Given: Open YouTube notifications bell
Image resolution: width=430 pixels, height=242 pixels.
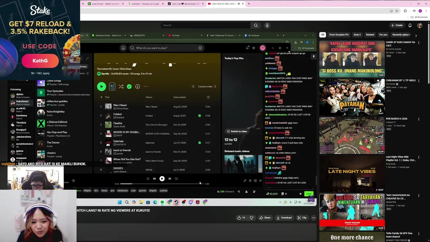Looking at the screenshot, I should pos(410,25).
